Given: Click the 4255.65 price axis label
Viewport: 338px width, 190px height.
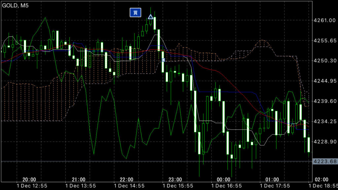Looking at the screenshot, I should (325, 41).
